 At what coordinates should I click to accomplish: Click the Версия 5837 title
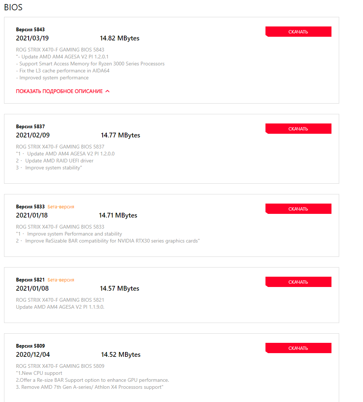(x=30, y=126)
